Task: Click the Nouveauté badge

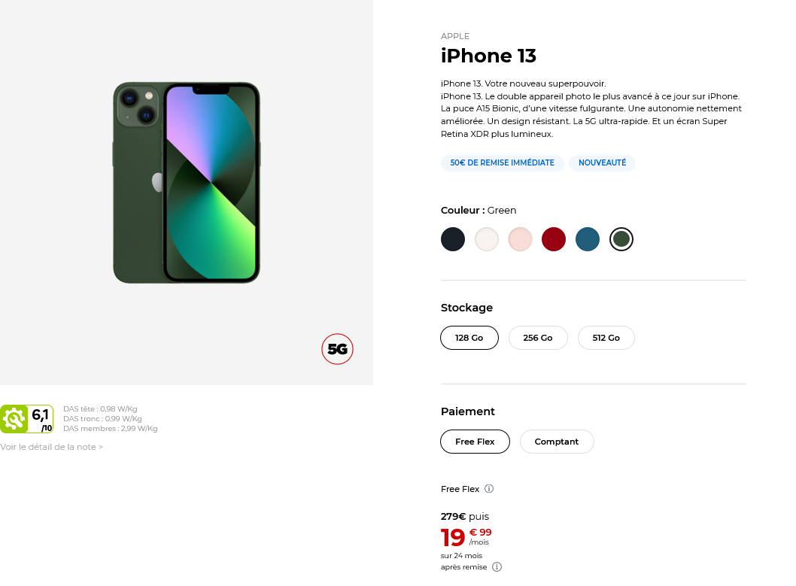Action: click(x=602, y=162)
